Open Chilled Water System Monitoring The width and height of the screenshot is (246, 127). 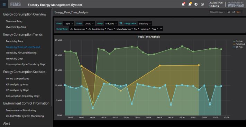pos(25,116)
